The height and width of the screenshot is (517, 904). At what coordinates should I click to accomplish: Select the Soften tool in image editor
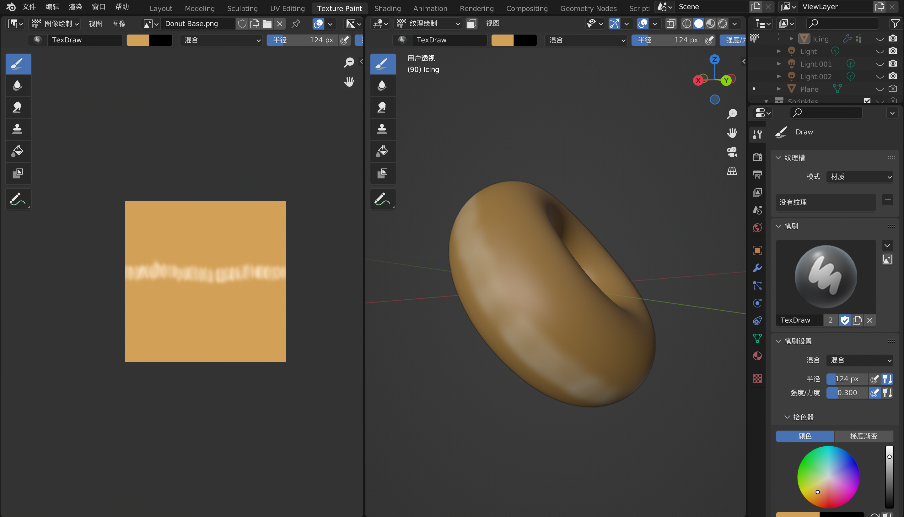[x=17, y=85]
